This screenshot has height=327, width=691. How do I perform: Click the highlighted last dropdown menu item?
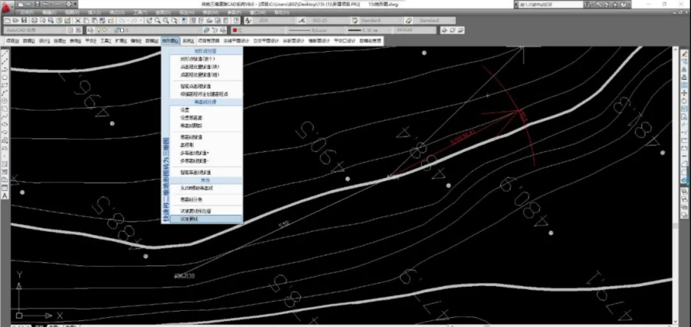[x=206, y=218]
